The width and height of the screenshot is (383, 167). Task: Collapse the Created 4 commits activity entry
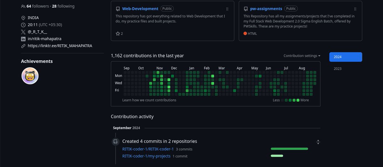point(318,142)
